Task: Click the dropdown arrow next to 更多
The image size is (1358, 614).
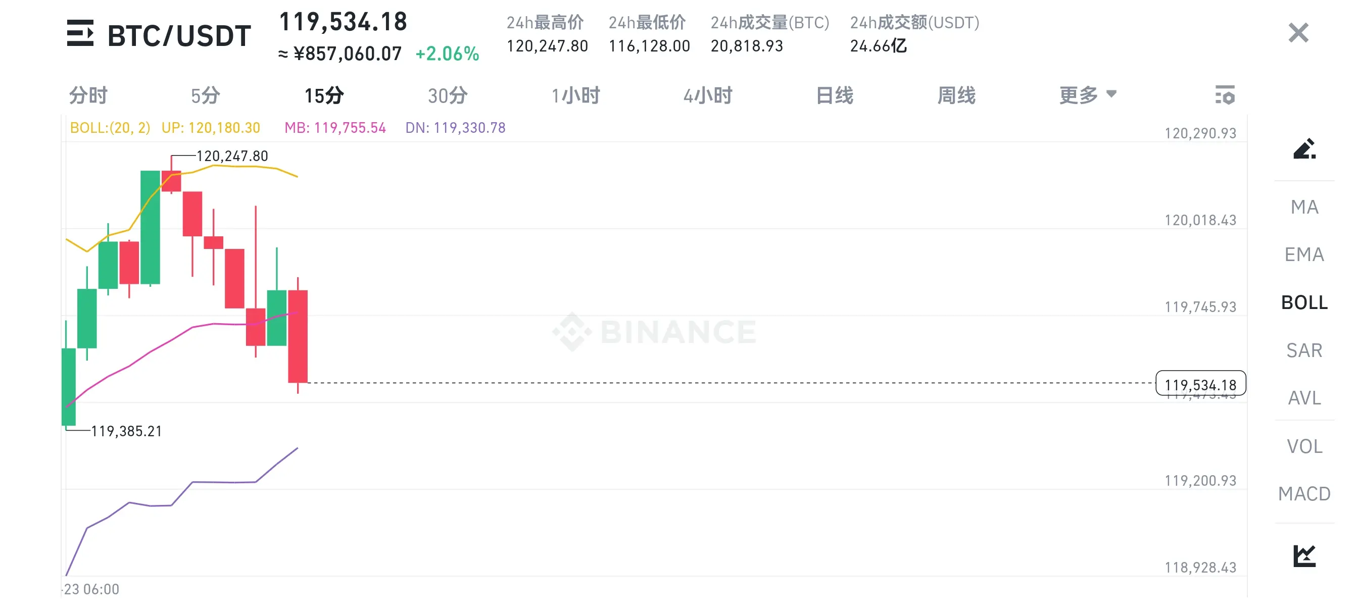Action: coord(1111,94)
